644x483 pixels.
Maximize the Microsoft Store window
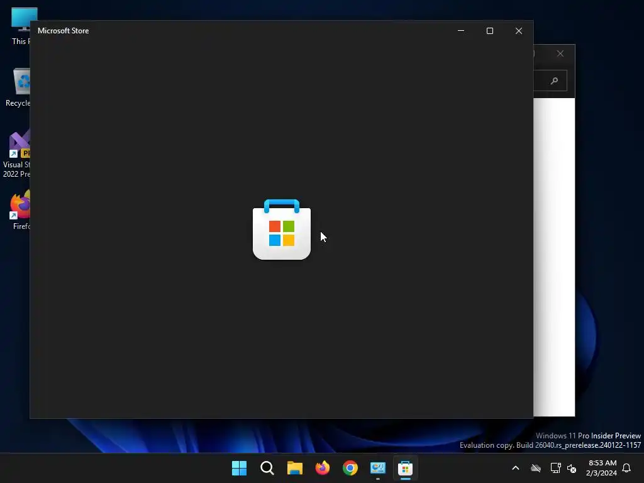(489, 31)
